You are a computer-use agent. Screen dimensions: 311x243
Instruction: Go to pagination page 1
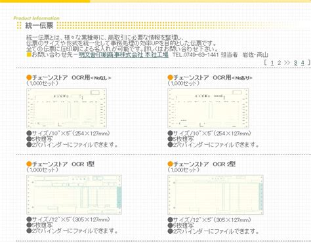(272, 63)
